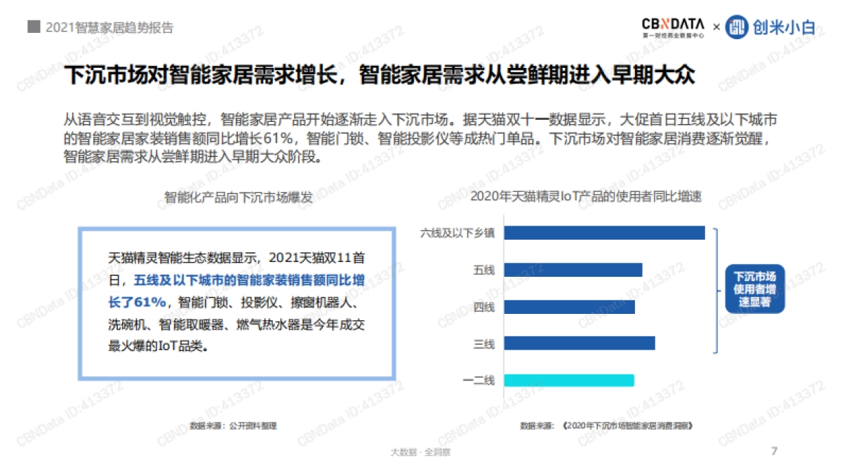The width and height of the screenshot is (842, 473).
Task: Click the cyan 一二线 bar
Action: pos(568,380)
